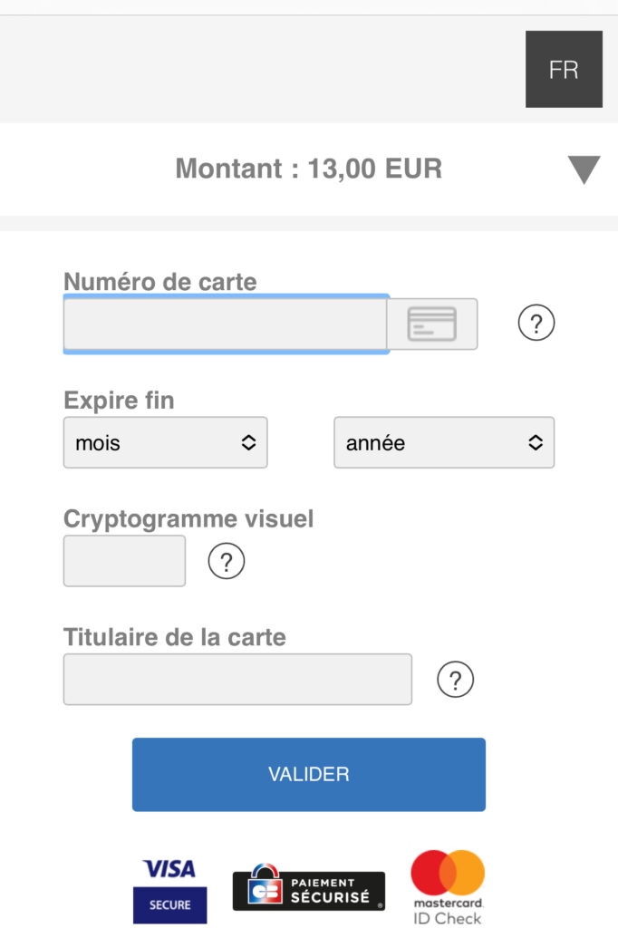This screenshot has width=618, height=928.
Task: Click the Mastercard ID Check logo
Action: [448, 887]
